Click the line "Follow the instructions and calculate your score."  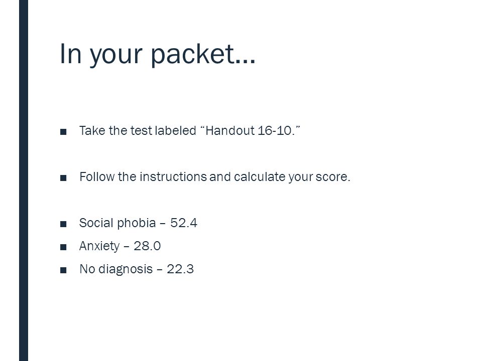(x=215, y=177)
